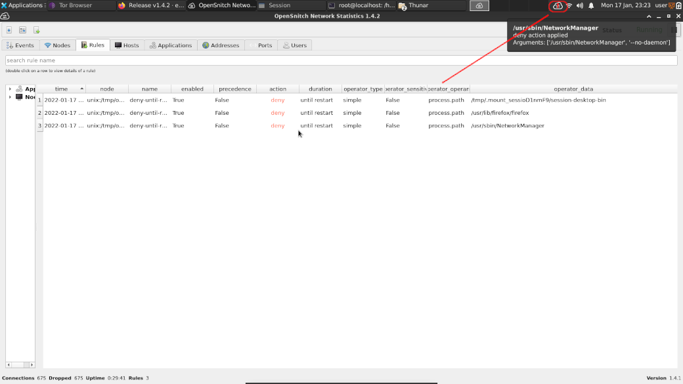Image resolution: width=683 pixels, height=384 pixels.
Task: Open the Ports tab
Action: tap(261, 45)
